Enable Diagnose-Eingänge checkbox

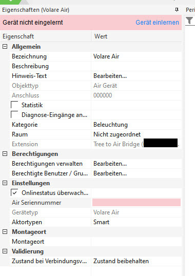[14, 114]
